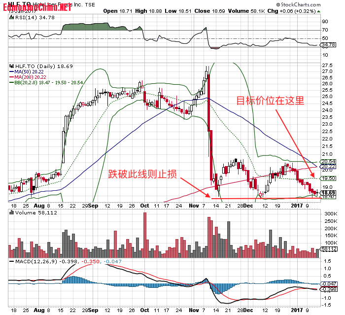Click the 90 label on RSI axis
Image resolution: width=345 pixels, height=315 pixels.
coord(325,22)
